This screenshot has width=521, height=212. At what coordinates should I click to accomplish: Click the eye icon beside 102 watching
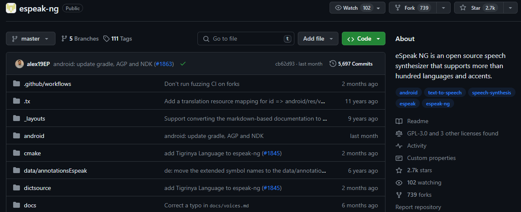point(399,183)
